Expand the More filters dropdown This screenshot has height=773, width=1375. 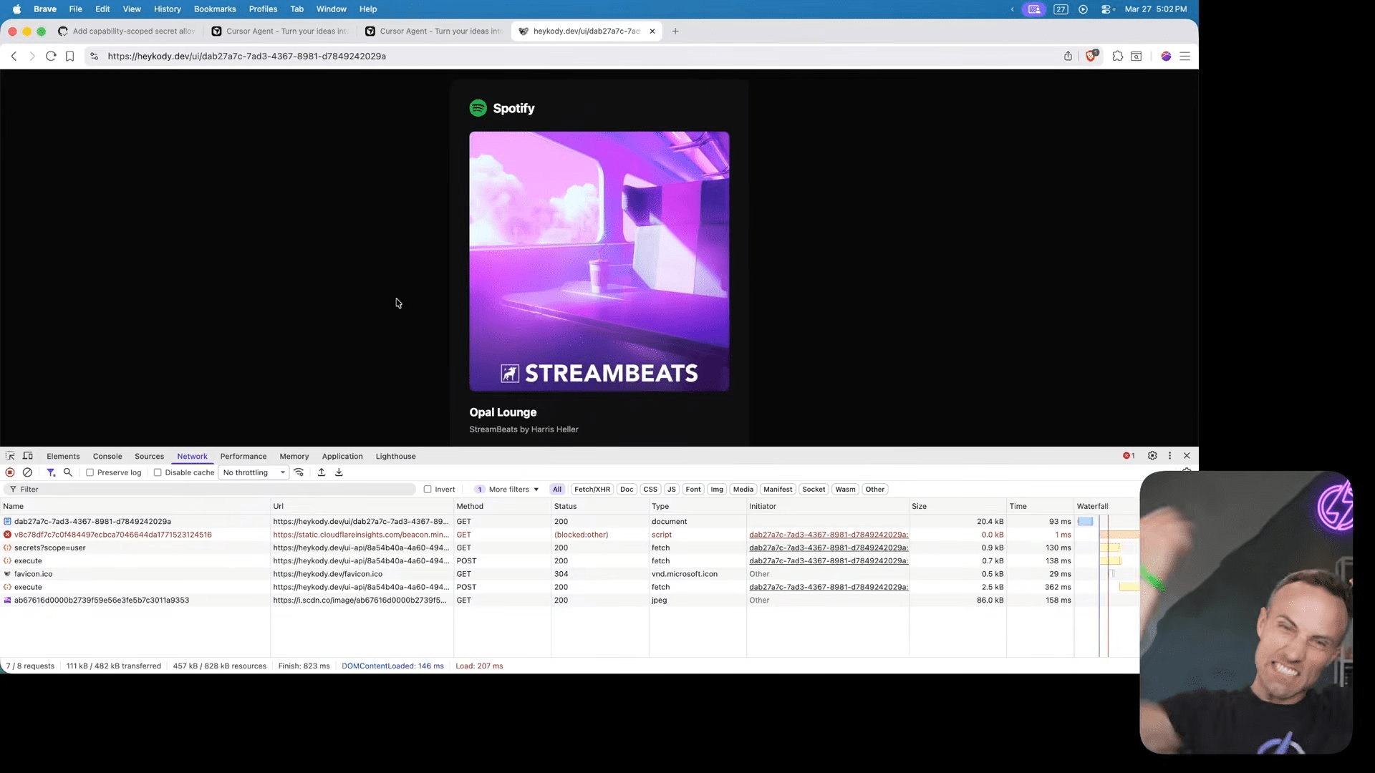513,490
